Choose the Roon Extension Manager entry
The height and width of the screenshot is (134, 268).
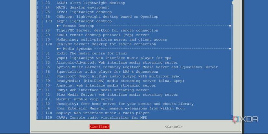tap(134, 108)
